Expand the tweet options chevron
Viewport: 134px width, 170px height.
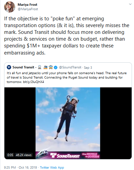click(x=130, y=4)
